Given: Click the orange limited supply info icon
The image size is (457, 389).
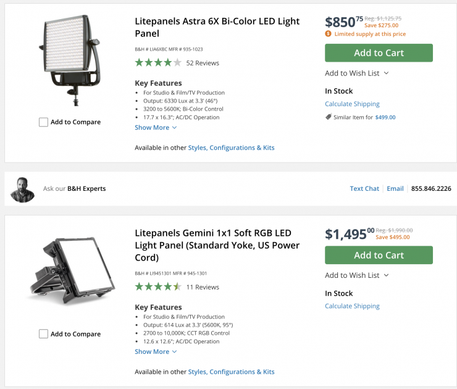Looking at the screenshot, I should pyautogui.click(x=329, y=34).
